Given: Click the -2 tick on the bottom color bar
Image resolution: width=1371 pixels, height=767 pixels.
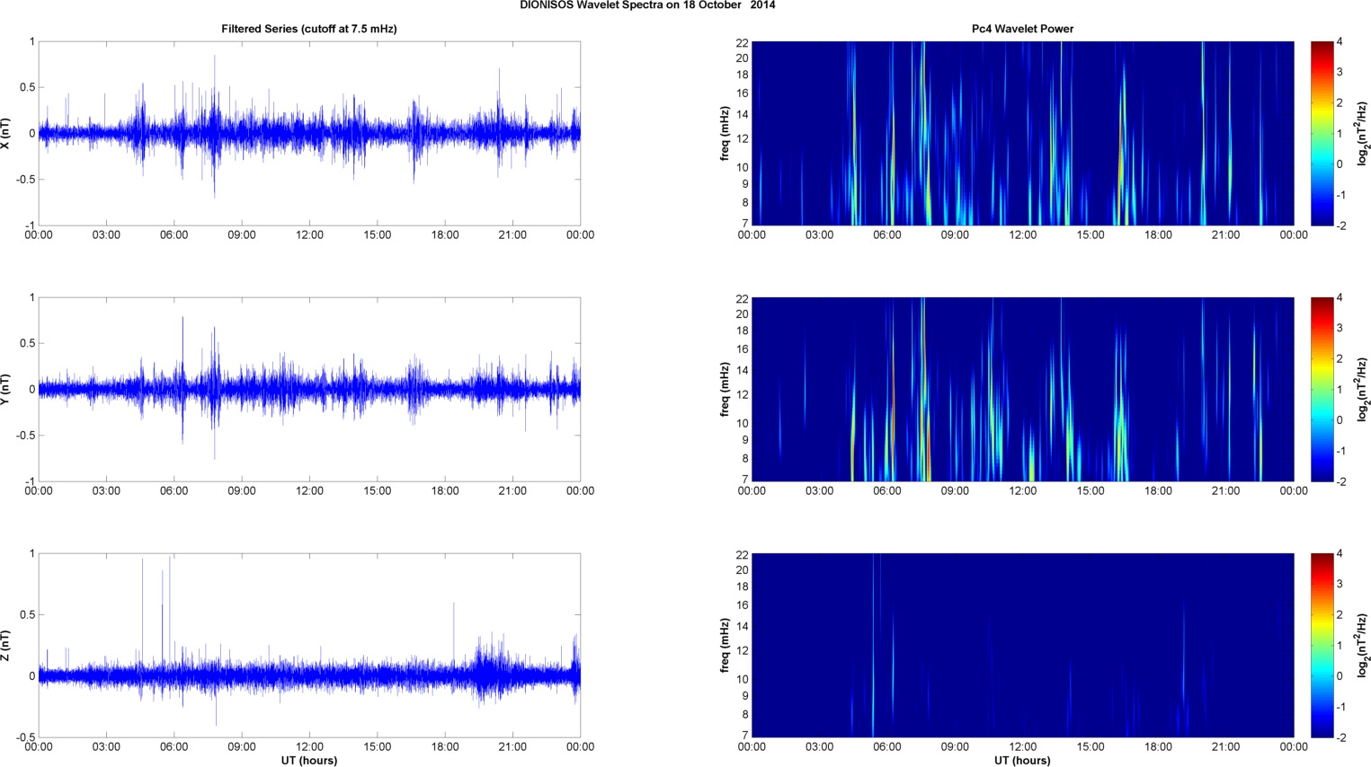Looking at the screenshot, I should (1341, 737).
